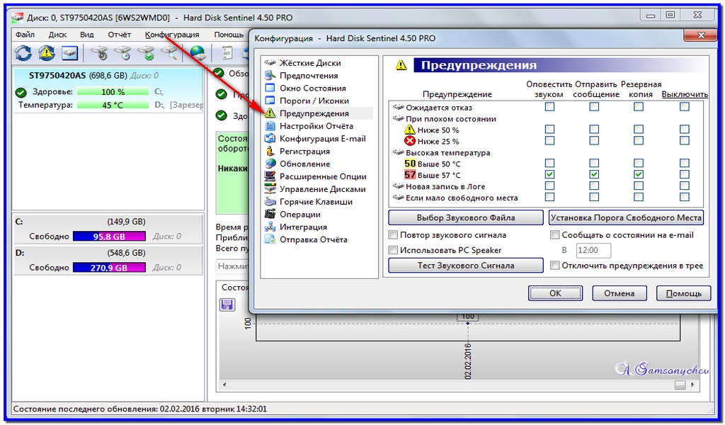Click Тест Звукового Сигнала button
Screen dimensions: 725x425
[466, 266]
